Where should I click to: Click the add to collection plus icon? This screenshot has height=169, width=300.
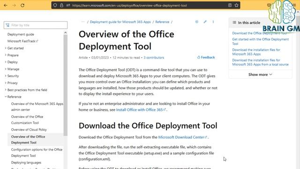point(197,22)
